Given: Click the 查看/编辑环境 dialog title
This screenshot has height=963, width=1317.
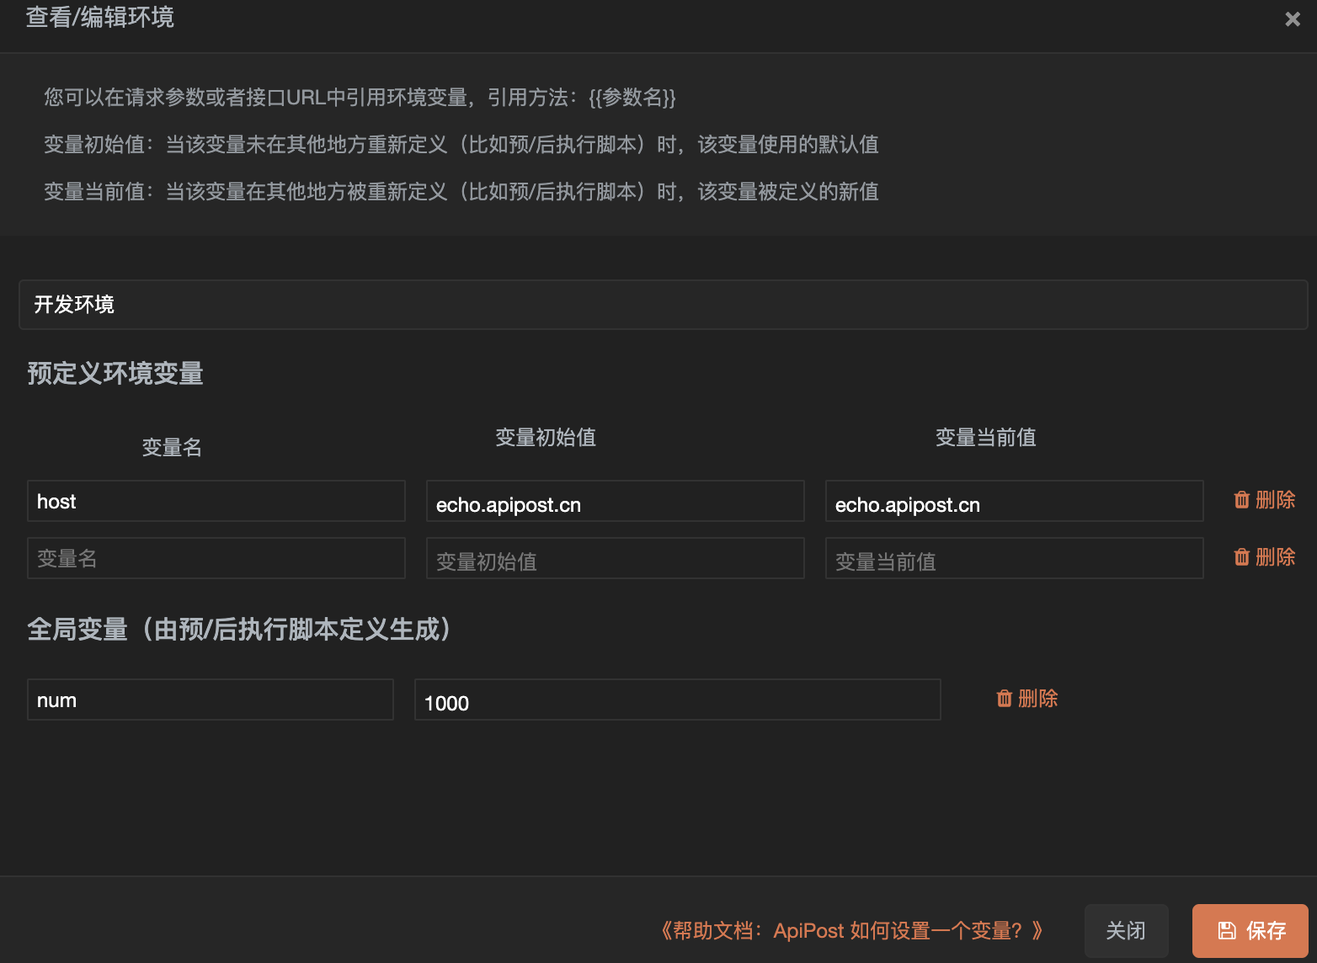Looking at the screenshot, I should [x=100, y=17].
